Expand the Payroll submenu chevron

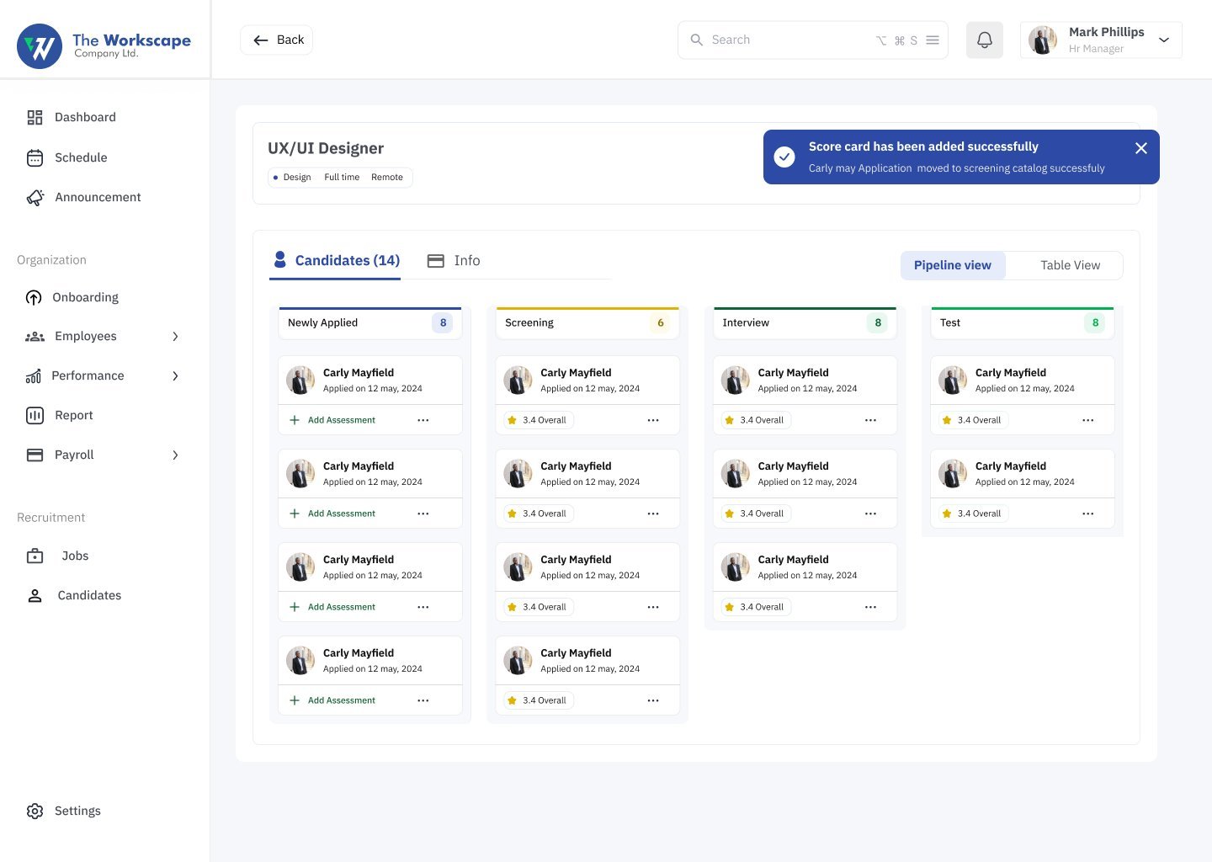click(x=175, y=455)
